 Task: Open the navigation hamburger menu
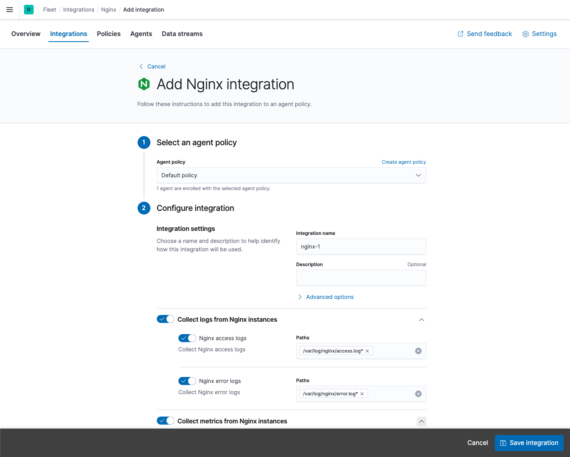[9, 10]
